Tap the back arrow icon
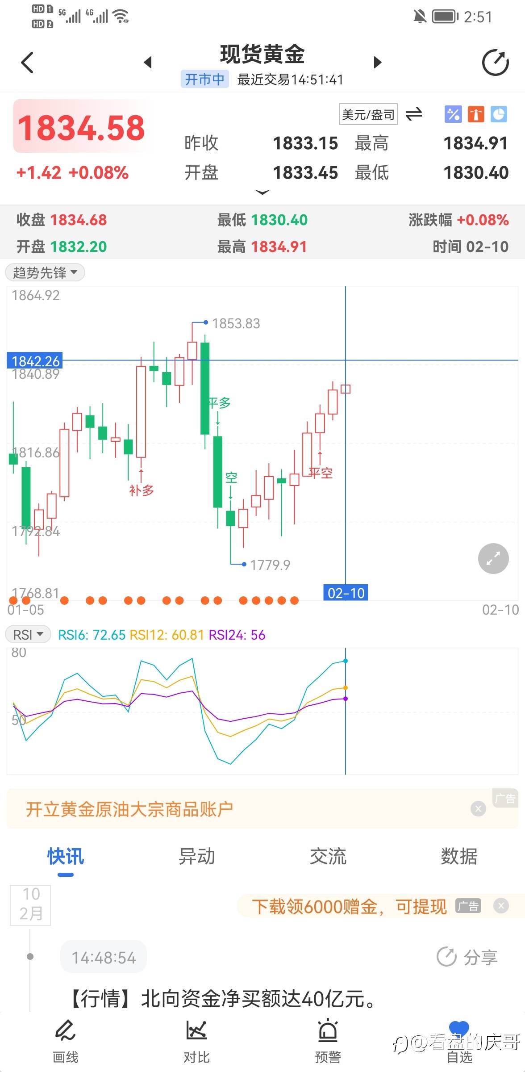The width and height of the screenshot is (525, 1072). (x=28, y=63)
